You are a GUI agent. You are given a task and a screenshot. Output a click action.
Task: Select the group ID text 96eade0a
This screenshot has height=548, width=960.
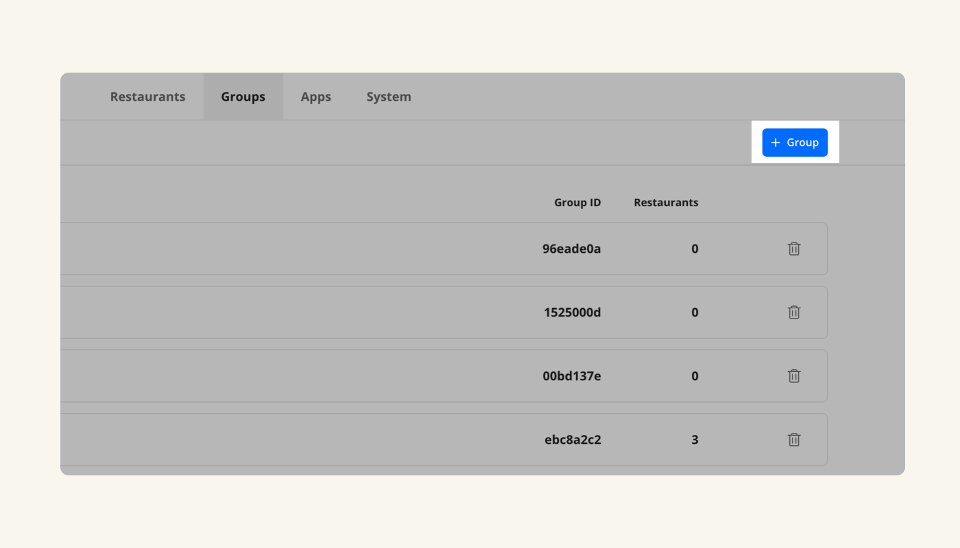click(x=571, y=249)
